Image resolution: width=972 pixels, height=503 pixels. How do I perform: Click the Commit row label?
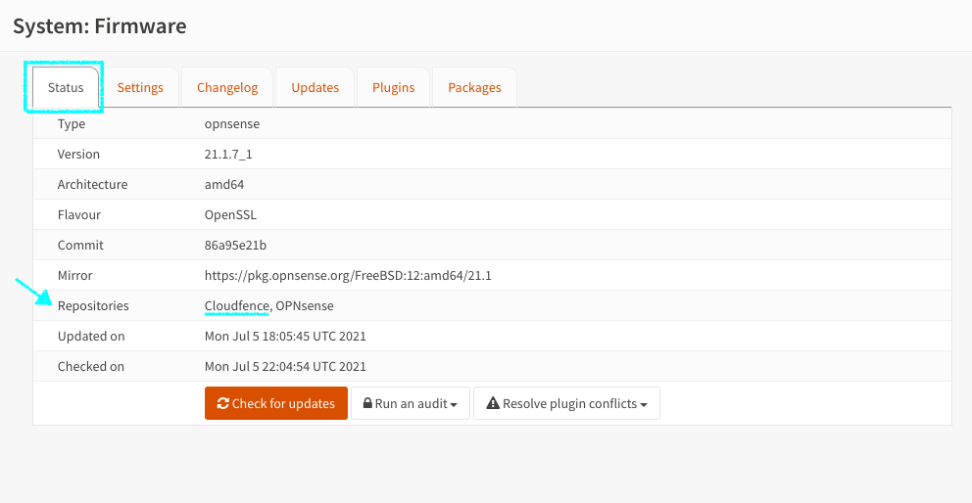(x=80, y=246)
